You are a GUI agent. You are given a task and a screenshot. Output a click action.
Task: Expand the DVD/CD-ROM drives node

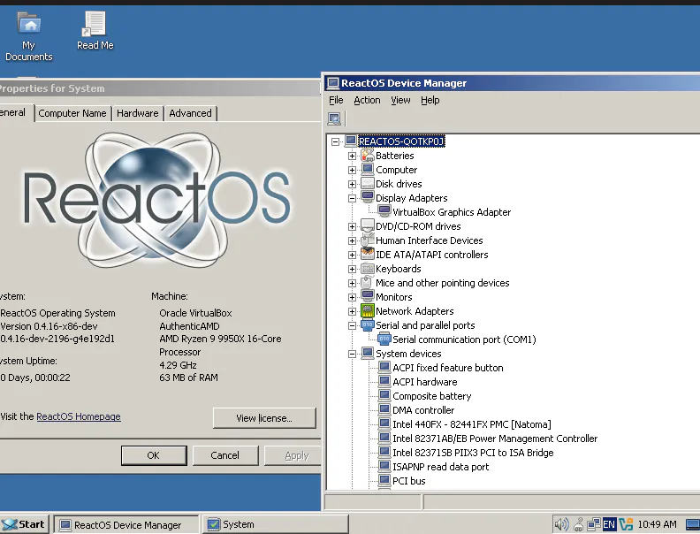pos(353,226)
